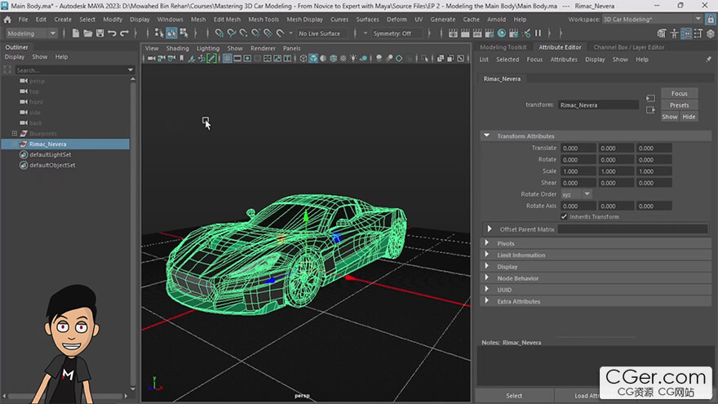Click the Home icon in the menu bar
The image size is (718, 404).
(7, 20)
